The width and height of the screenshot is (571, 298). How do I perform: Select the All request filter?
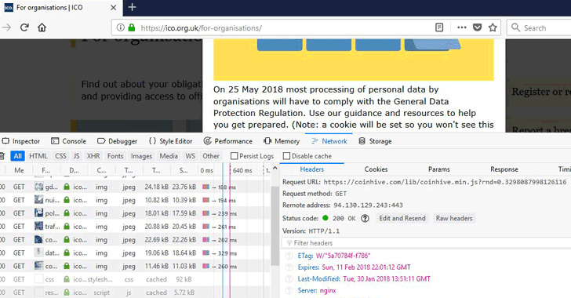pyautogui.click(x=17, y=156)
